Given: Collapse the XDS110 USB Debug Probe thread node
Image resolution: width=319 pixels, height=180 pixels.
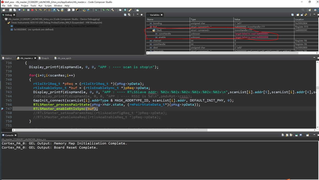Looking at the screenshot, I should click(6, 23).
